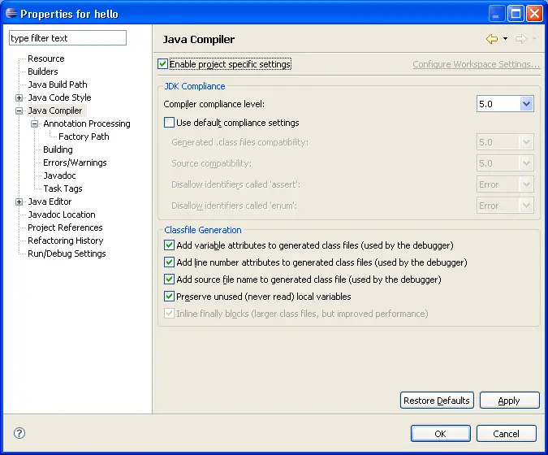Expand the Java Code Style node

[19, 97]
